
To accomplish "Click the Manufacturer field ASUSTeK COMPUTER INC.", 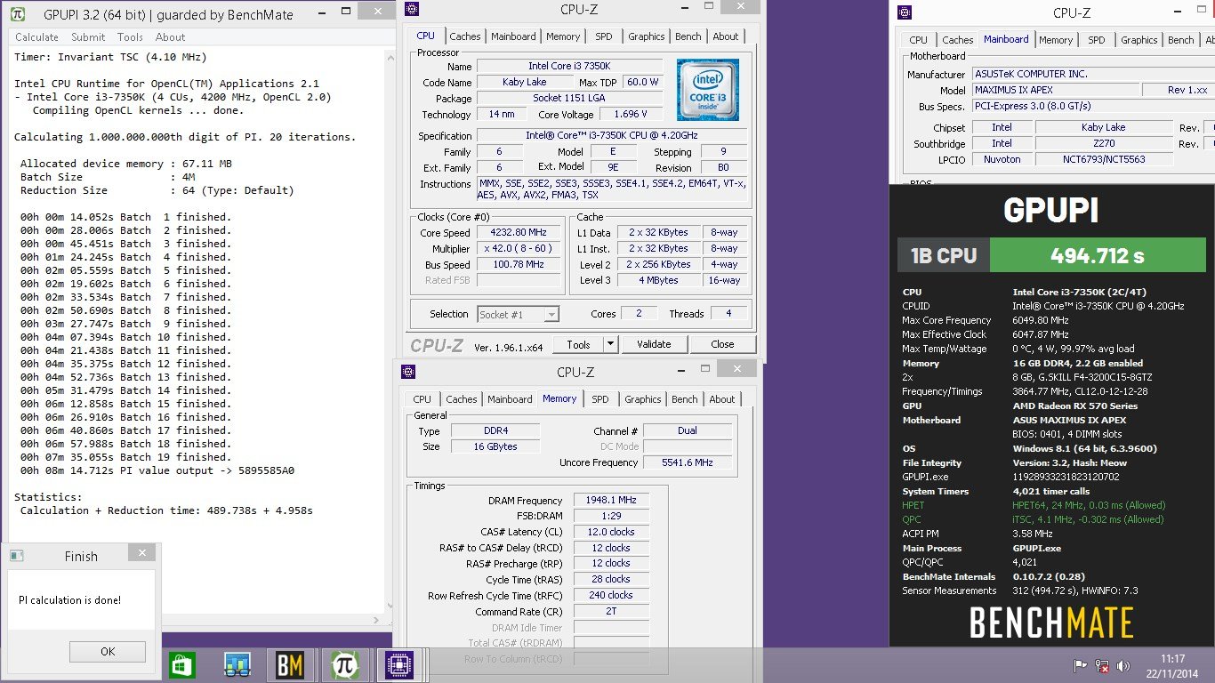I will pos(1093,75).
